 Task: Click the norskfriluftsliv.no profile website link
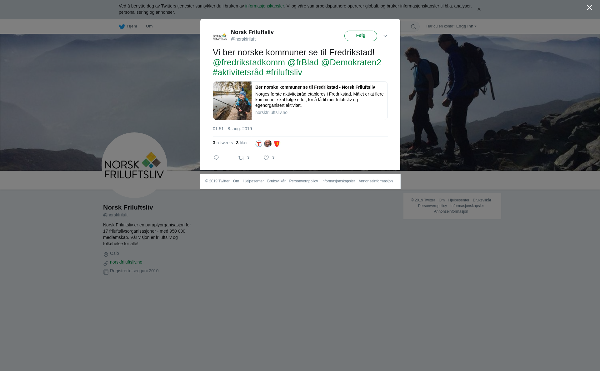(126, 262)
